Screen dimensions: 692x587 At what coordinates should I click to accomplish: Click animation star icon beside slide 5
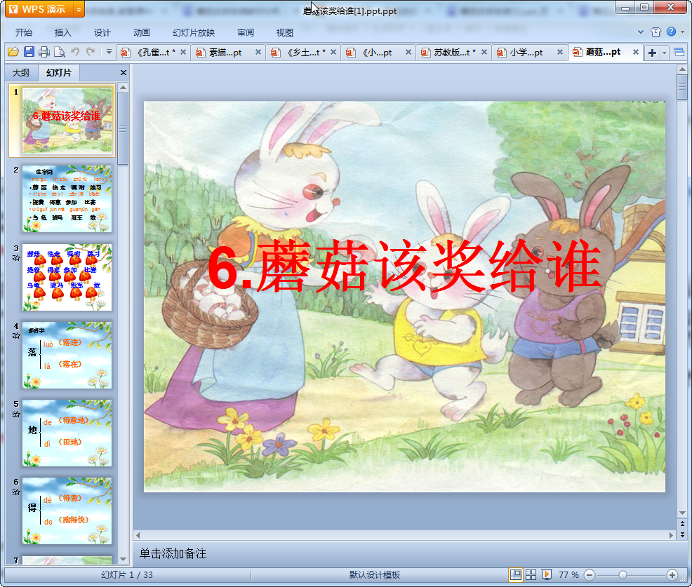(16, 414)
